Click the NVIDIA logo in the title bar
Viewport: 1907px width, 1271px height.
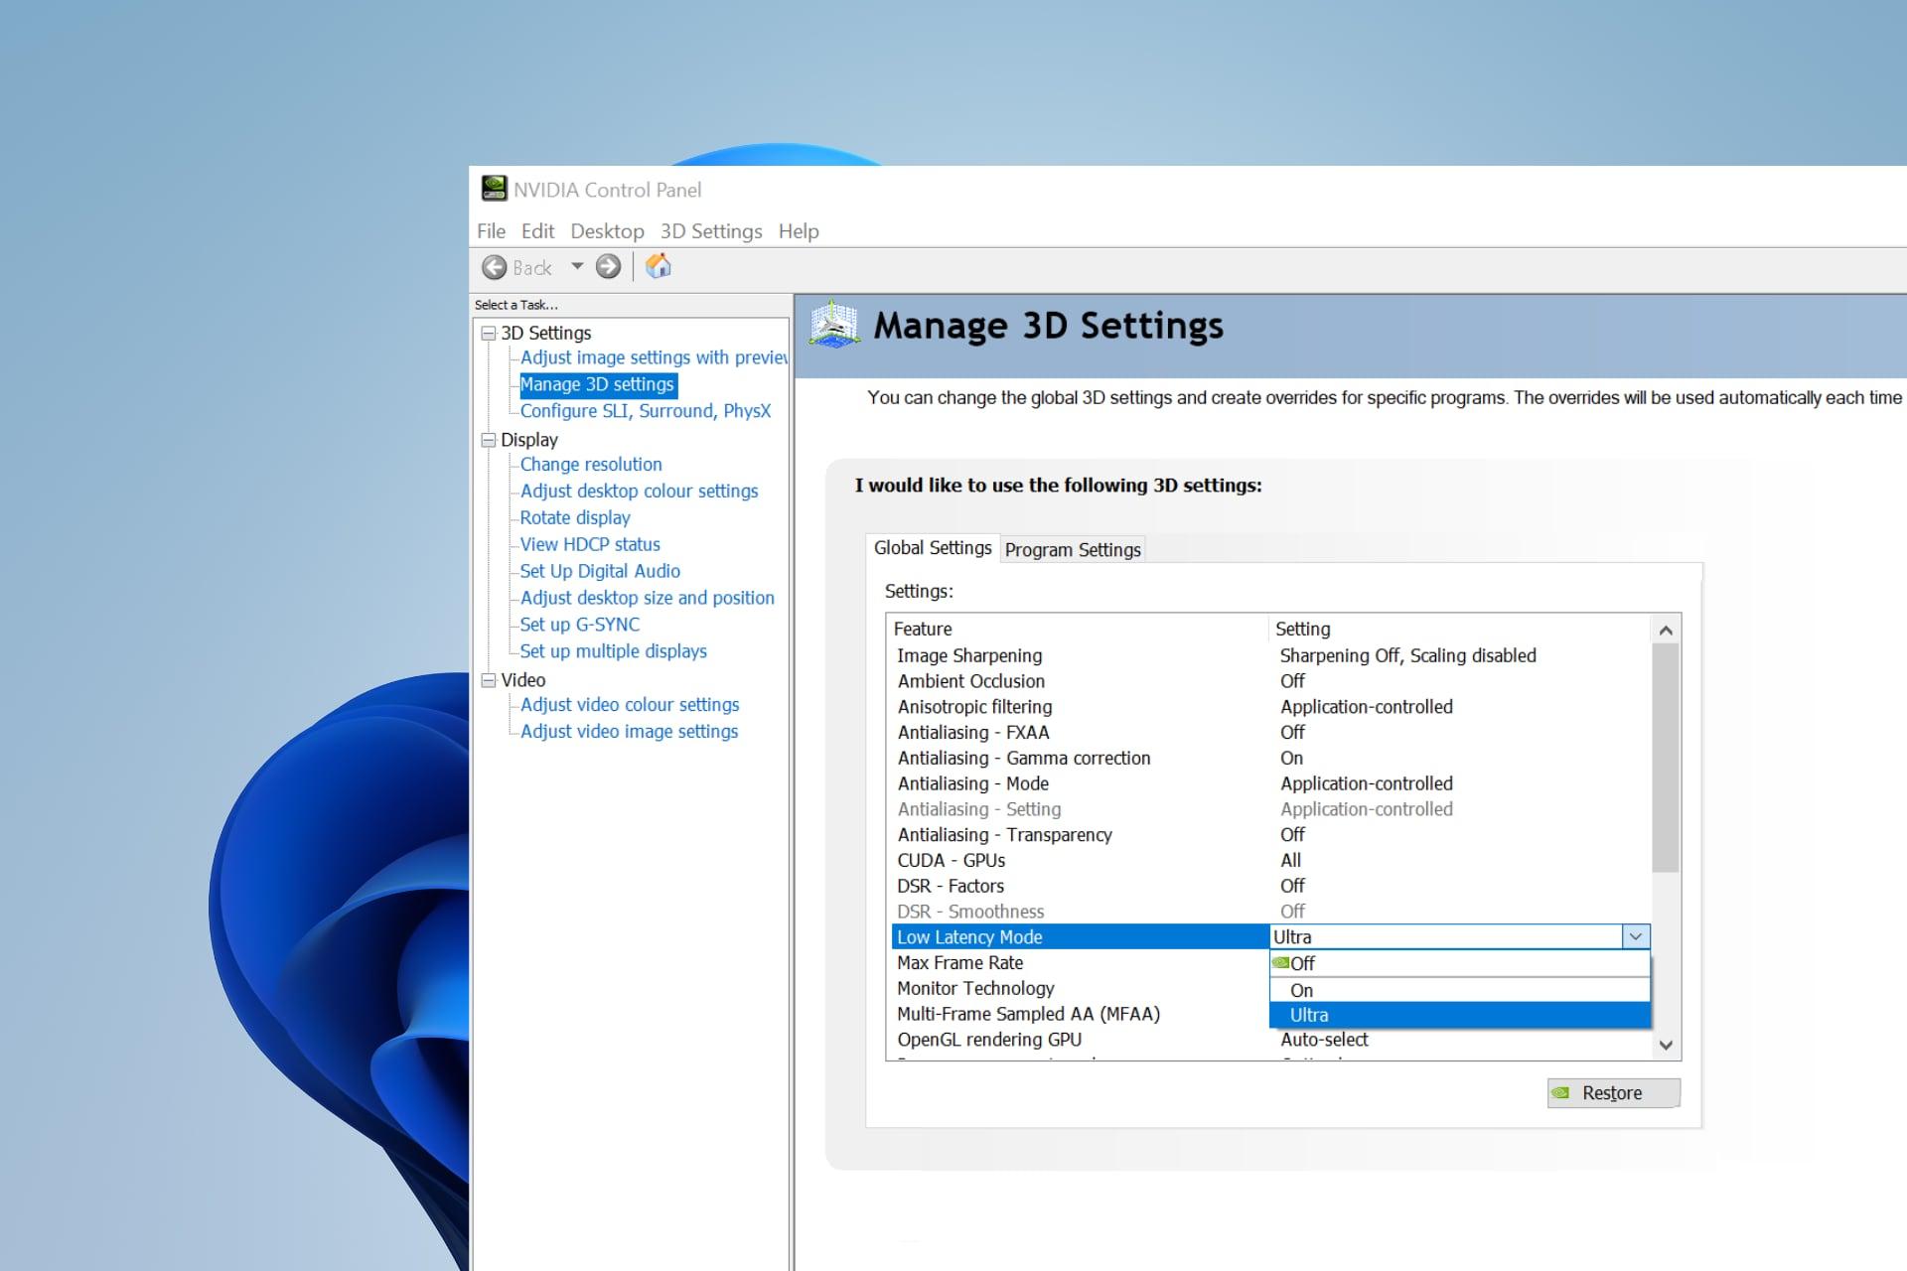click(x=495, y=189)
